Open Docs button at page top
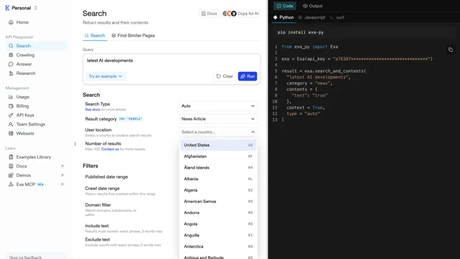 click(x=209, y=13)
